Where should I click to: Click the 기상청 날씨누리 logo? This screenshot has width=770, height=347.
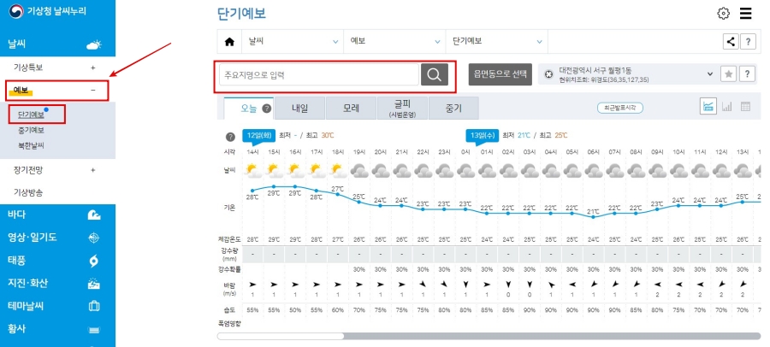pos(48,11)
